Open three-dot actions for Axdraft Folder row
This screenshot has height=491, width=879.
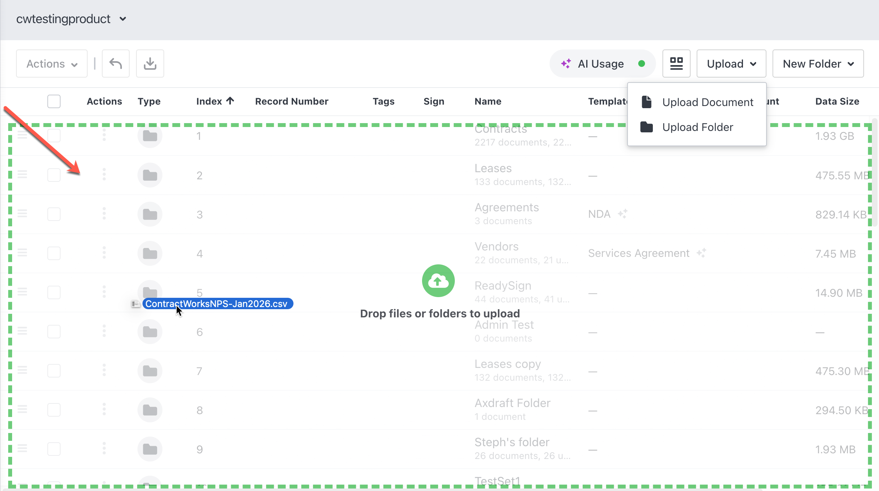pos(104,409)
